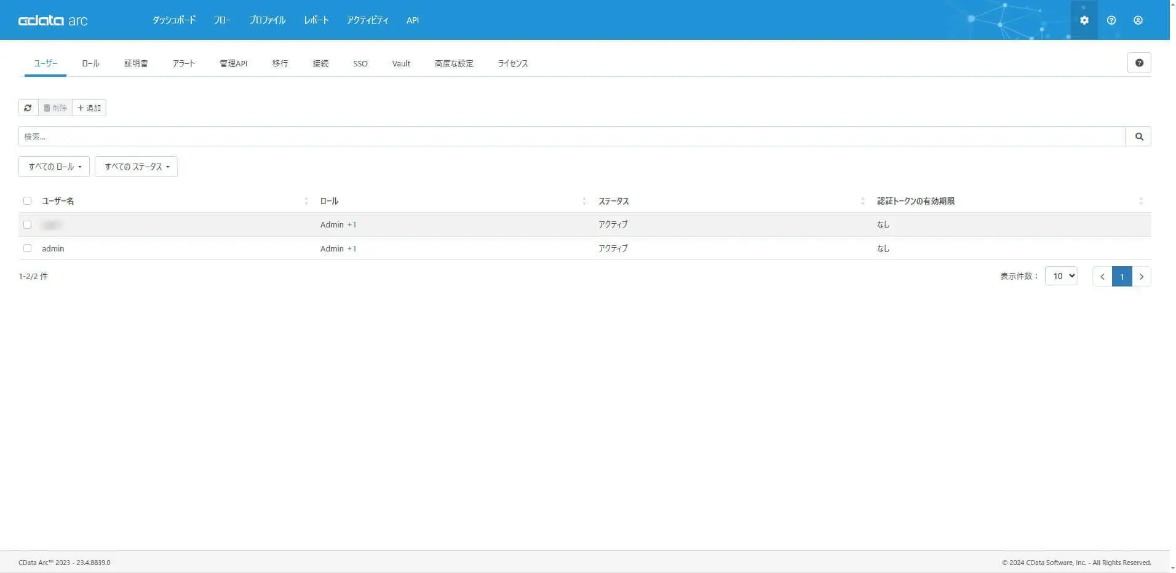Switch to the 管理API tab
This screenshot has width=1176, height=573.
[x=233, y=63]
